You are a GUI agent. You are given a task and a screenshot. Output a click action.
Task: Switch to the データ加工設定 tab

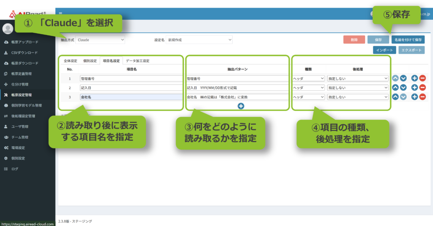tap(137, 61)
